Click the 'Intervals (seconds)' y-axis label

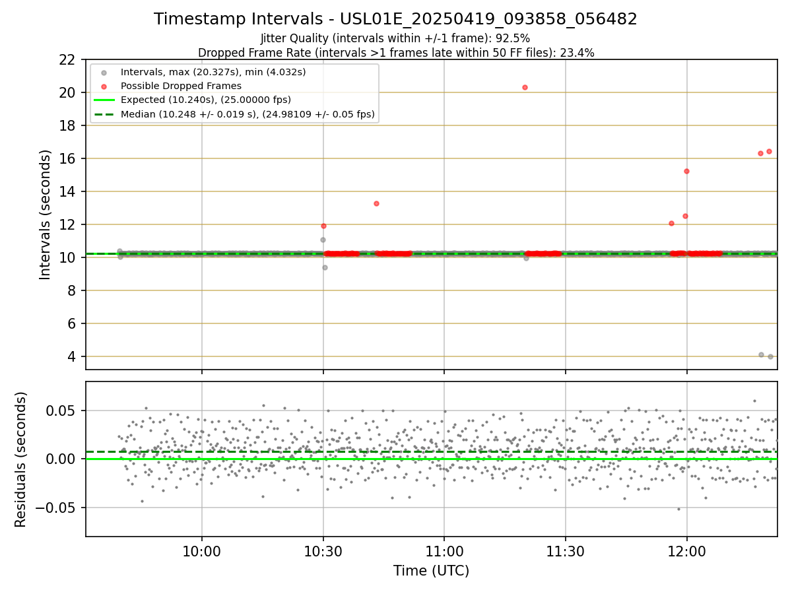[x=46, y=214]
